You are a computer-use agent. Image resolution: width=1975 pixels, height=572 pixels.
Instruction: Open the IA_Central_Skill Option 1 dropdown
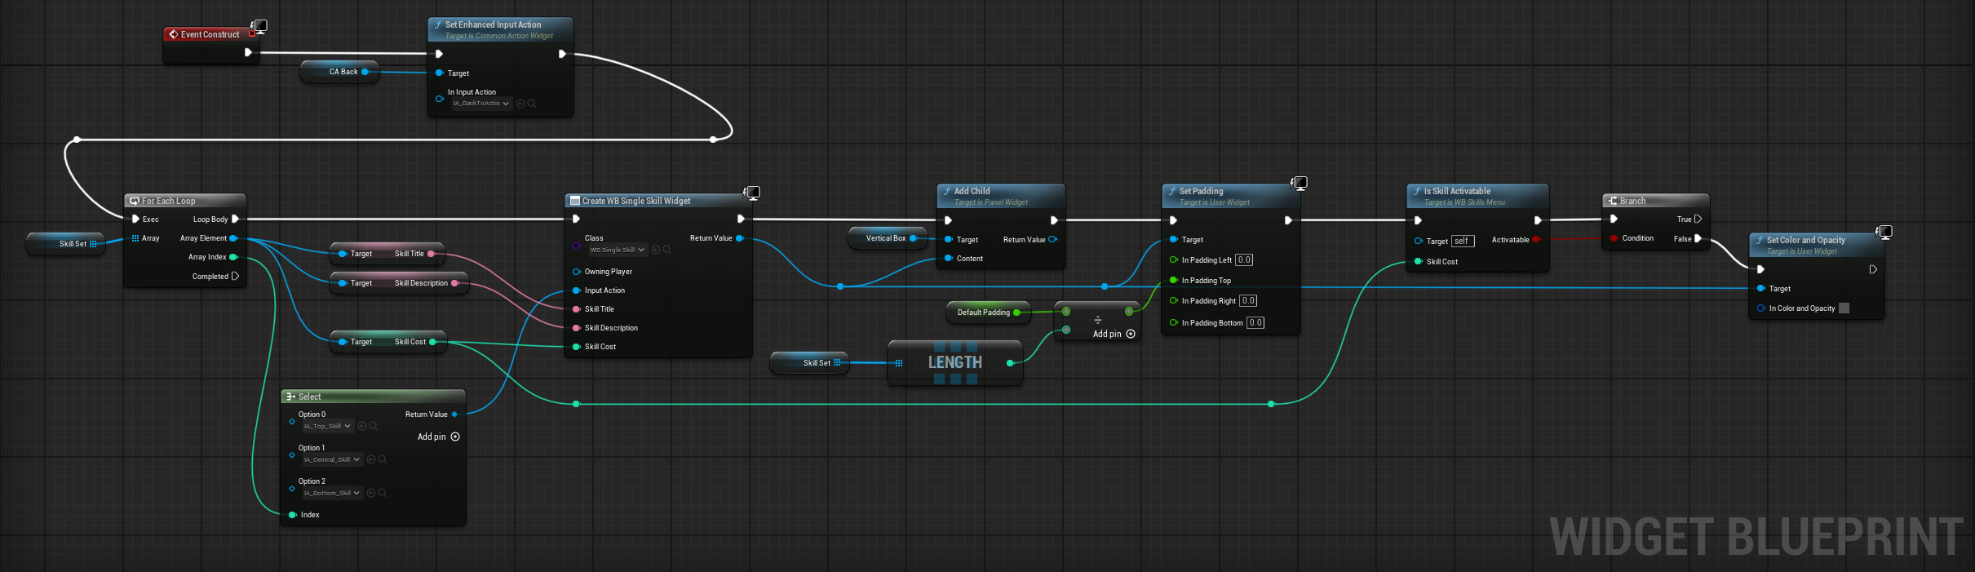coord(332,459)
